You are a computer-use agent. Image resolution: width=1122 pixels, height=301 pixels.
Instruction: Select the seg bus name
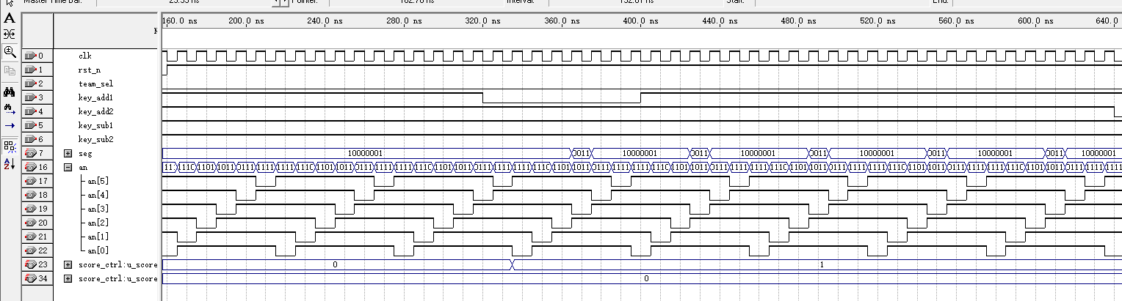[84, 153]
